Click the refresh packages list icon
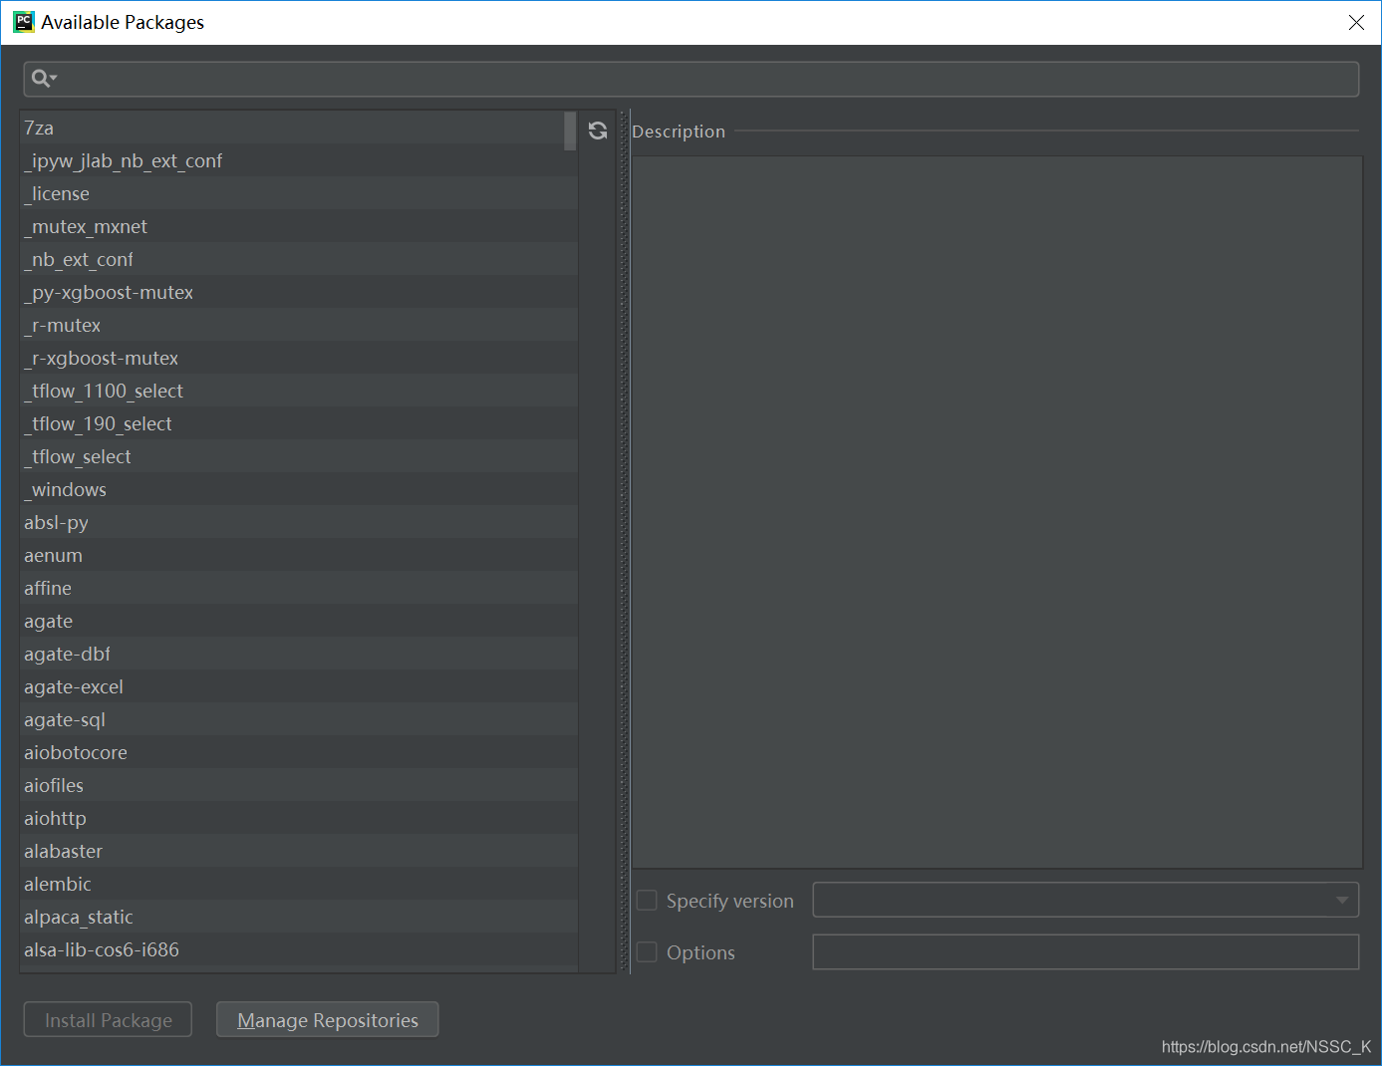The height and width of the screenshot is (1066, 1382). (598, 131)
